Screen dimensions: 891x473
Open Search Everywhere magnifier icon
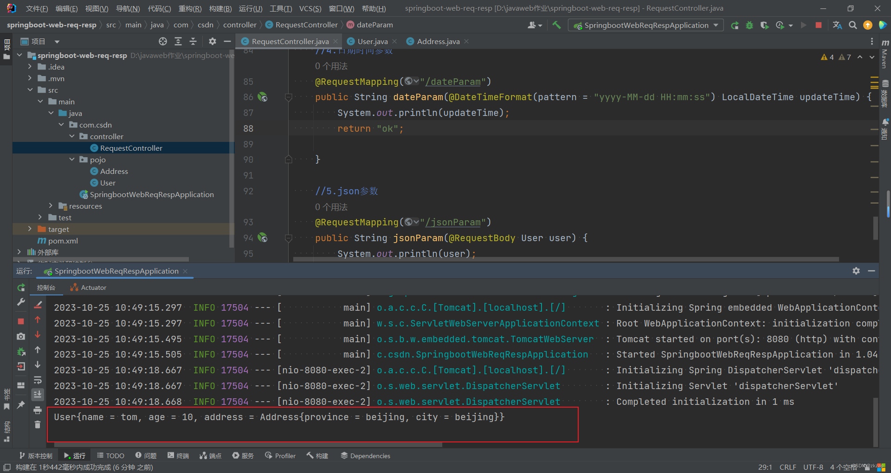tap(852, 25)
